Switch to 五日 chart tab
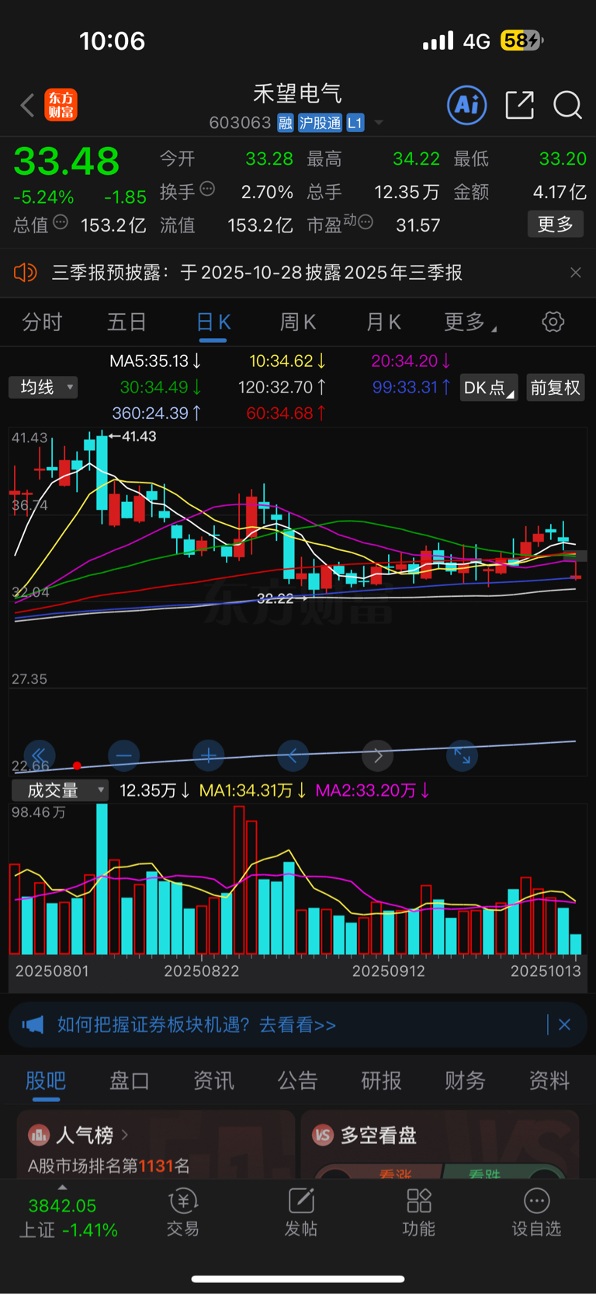The height and width of the screenshot is (1294, 596). coord(127,322)
